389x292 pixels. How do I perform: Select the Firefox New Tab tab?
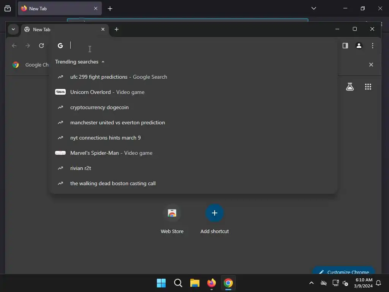[x=60, y=8]
